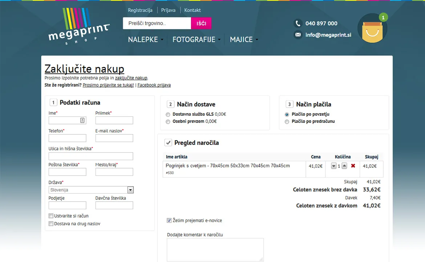Open the Prijava link

[x=168, y=10]
